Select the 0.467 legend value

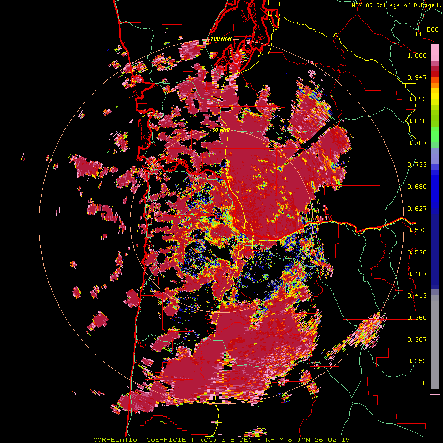[417, 274]
